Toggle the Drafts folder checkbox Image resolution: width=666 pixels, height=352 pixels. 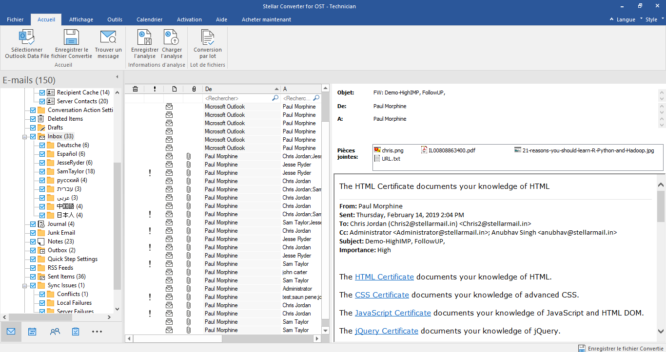click(33, 128)
